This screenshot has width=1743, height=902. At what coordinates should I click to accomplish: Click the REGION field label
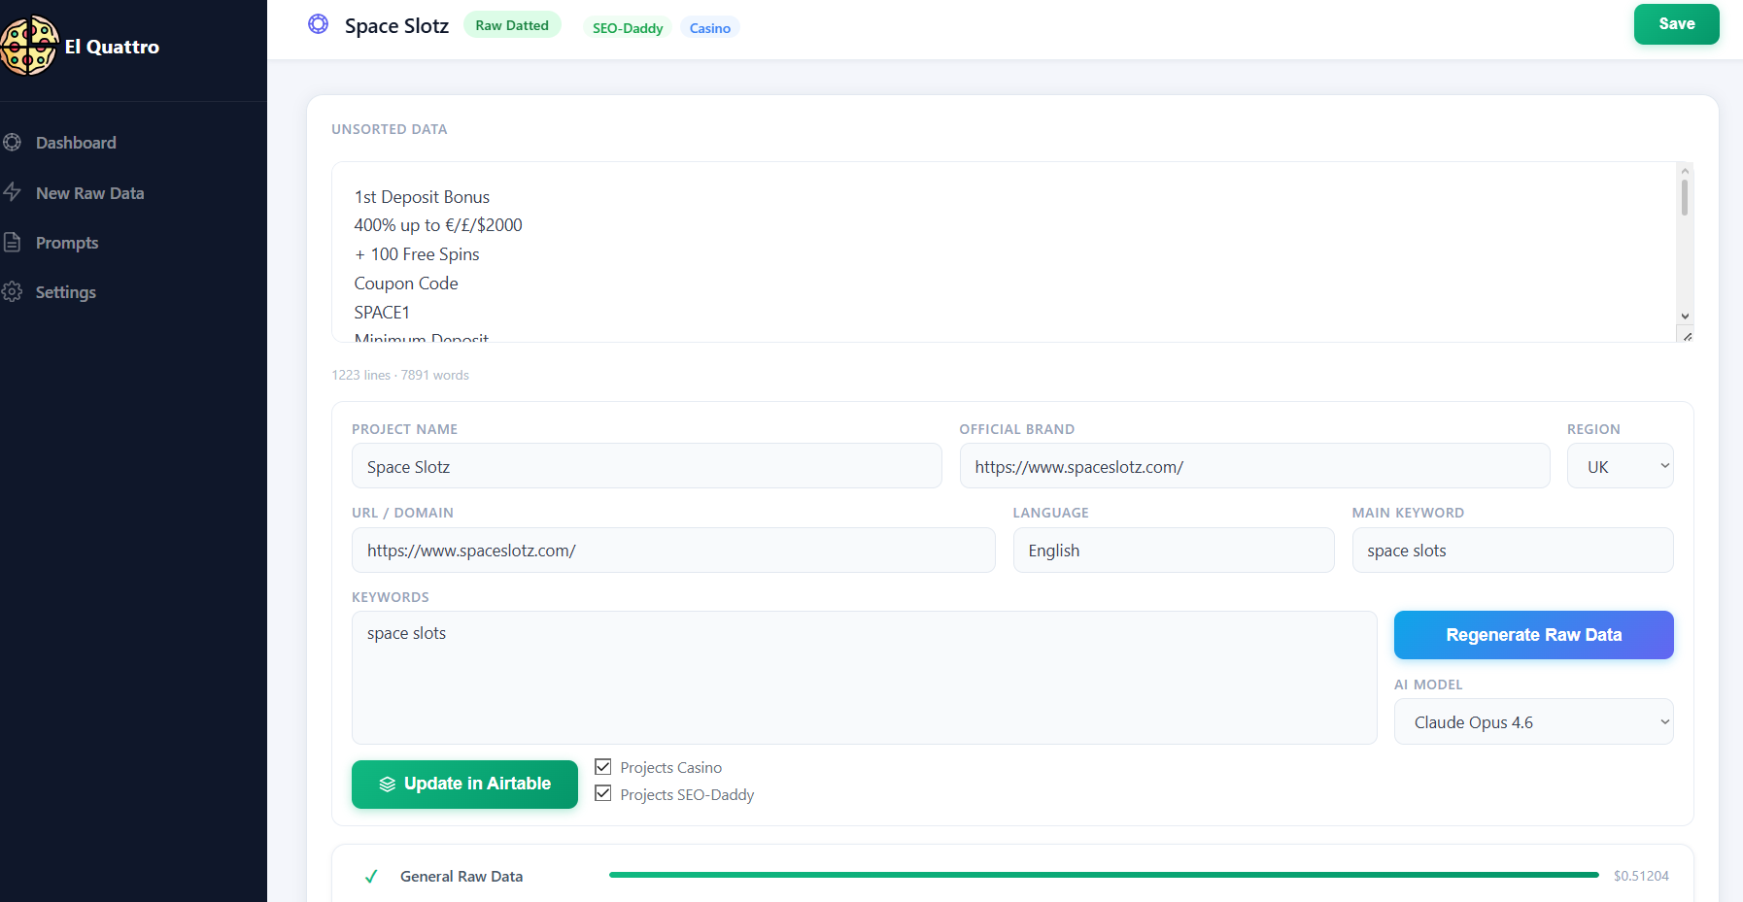coord(1593,429)
